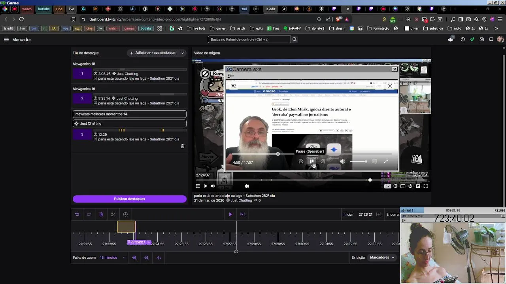Set Iniciar time to current position
506x284 pixels.
[378, 214]
